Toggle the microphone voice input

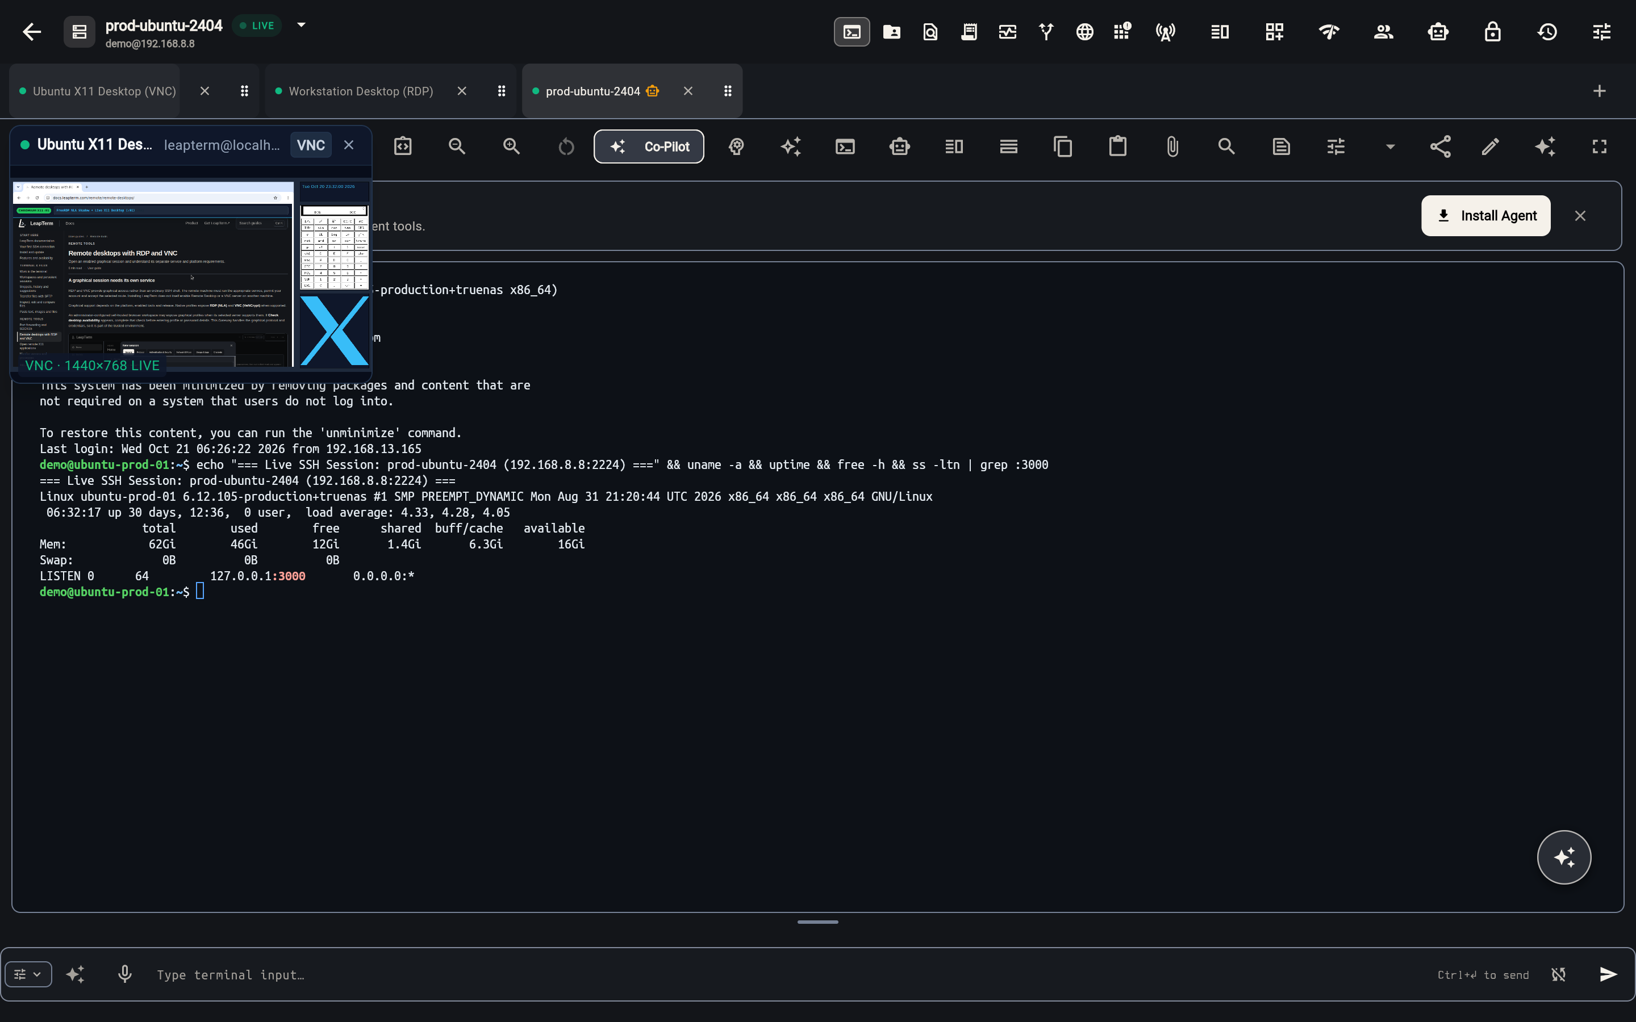(x=124, y=974)
